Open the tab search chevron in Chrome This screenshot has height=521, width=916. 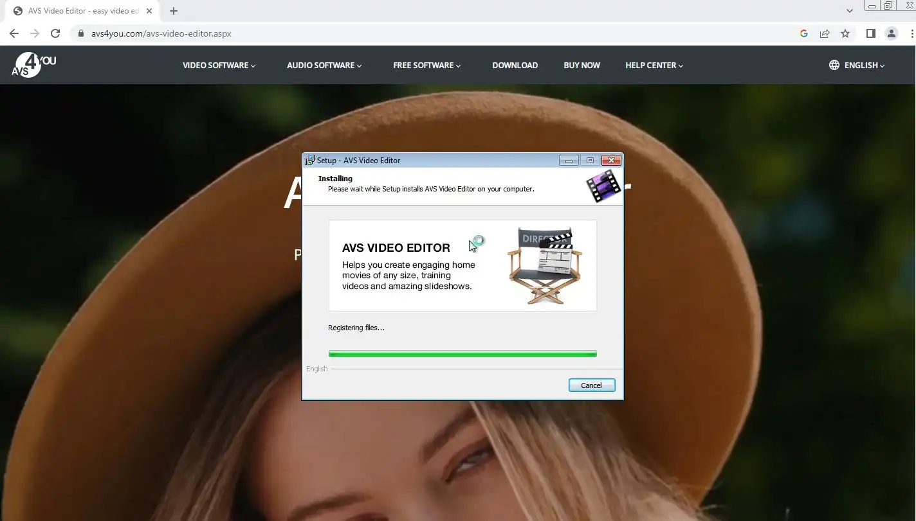pyautogui.click(x=850, y=11)
